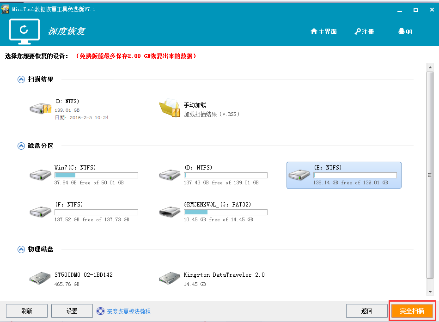439x322 pixels.
Task: Click the 返回 back button
Action: pos(367,311)
